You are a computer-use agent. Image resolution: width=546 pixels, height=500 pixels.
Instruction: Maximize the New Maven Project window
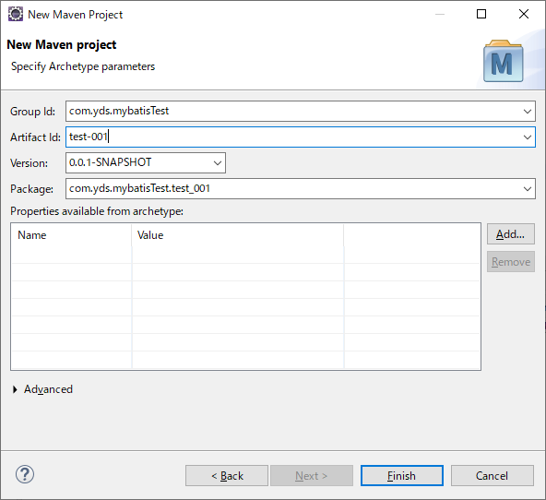[x=481, y=14]
